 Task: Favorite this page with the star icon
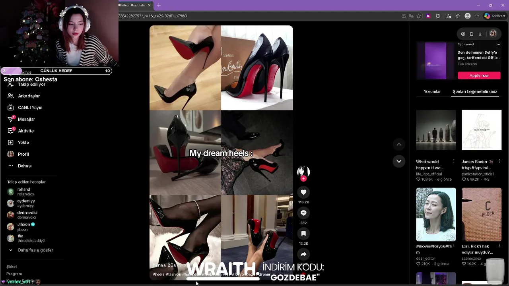click(419, 16)
